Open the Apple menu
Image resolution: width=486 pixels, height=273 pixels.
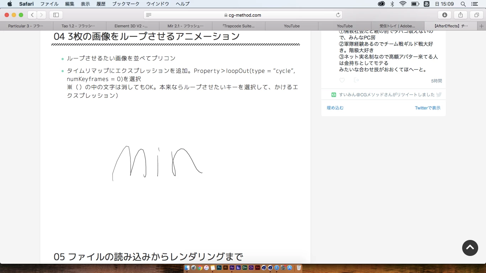[10, 4]
